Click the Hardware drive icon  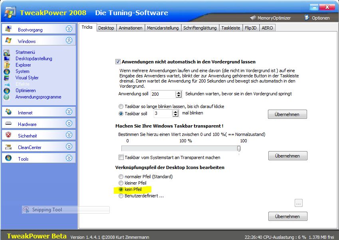click(8, 123)
